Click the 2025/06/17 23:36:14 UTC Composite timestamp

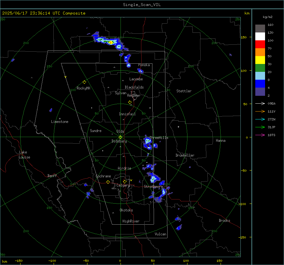tap(44, 13)
